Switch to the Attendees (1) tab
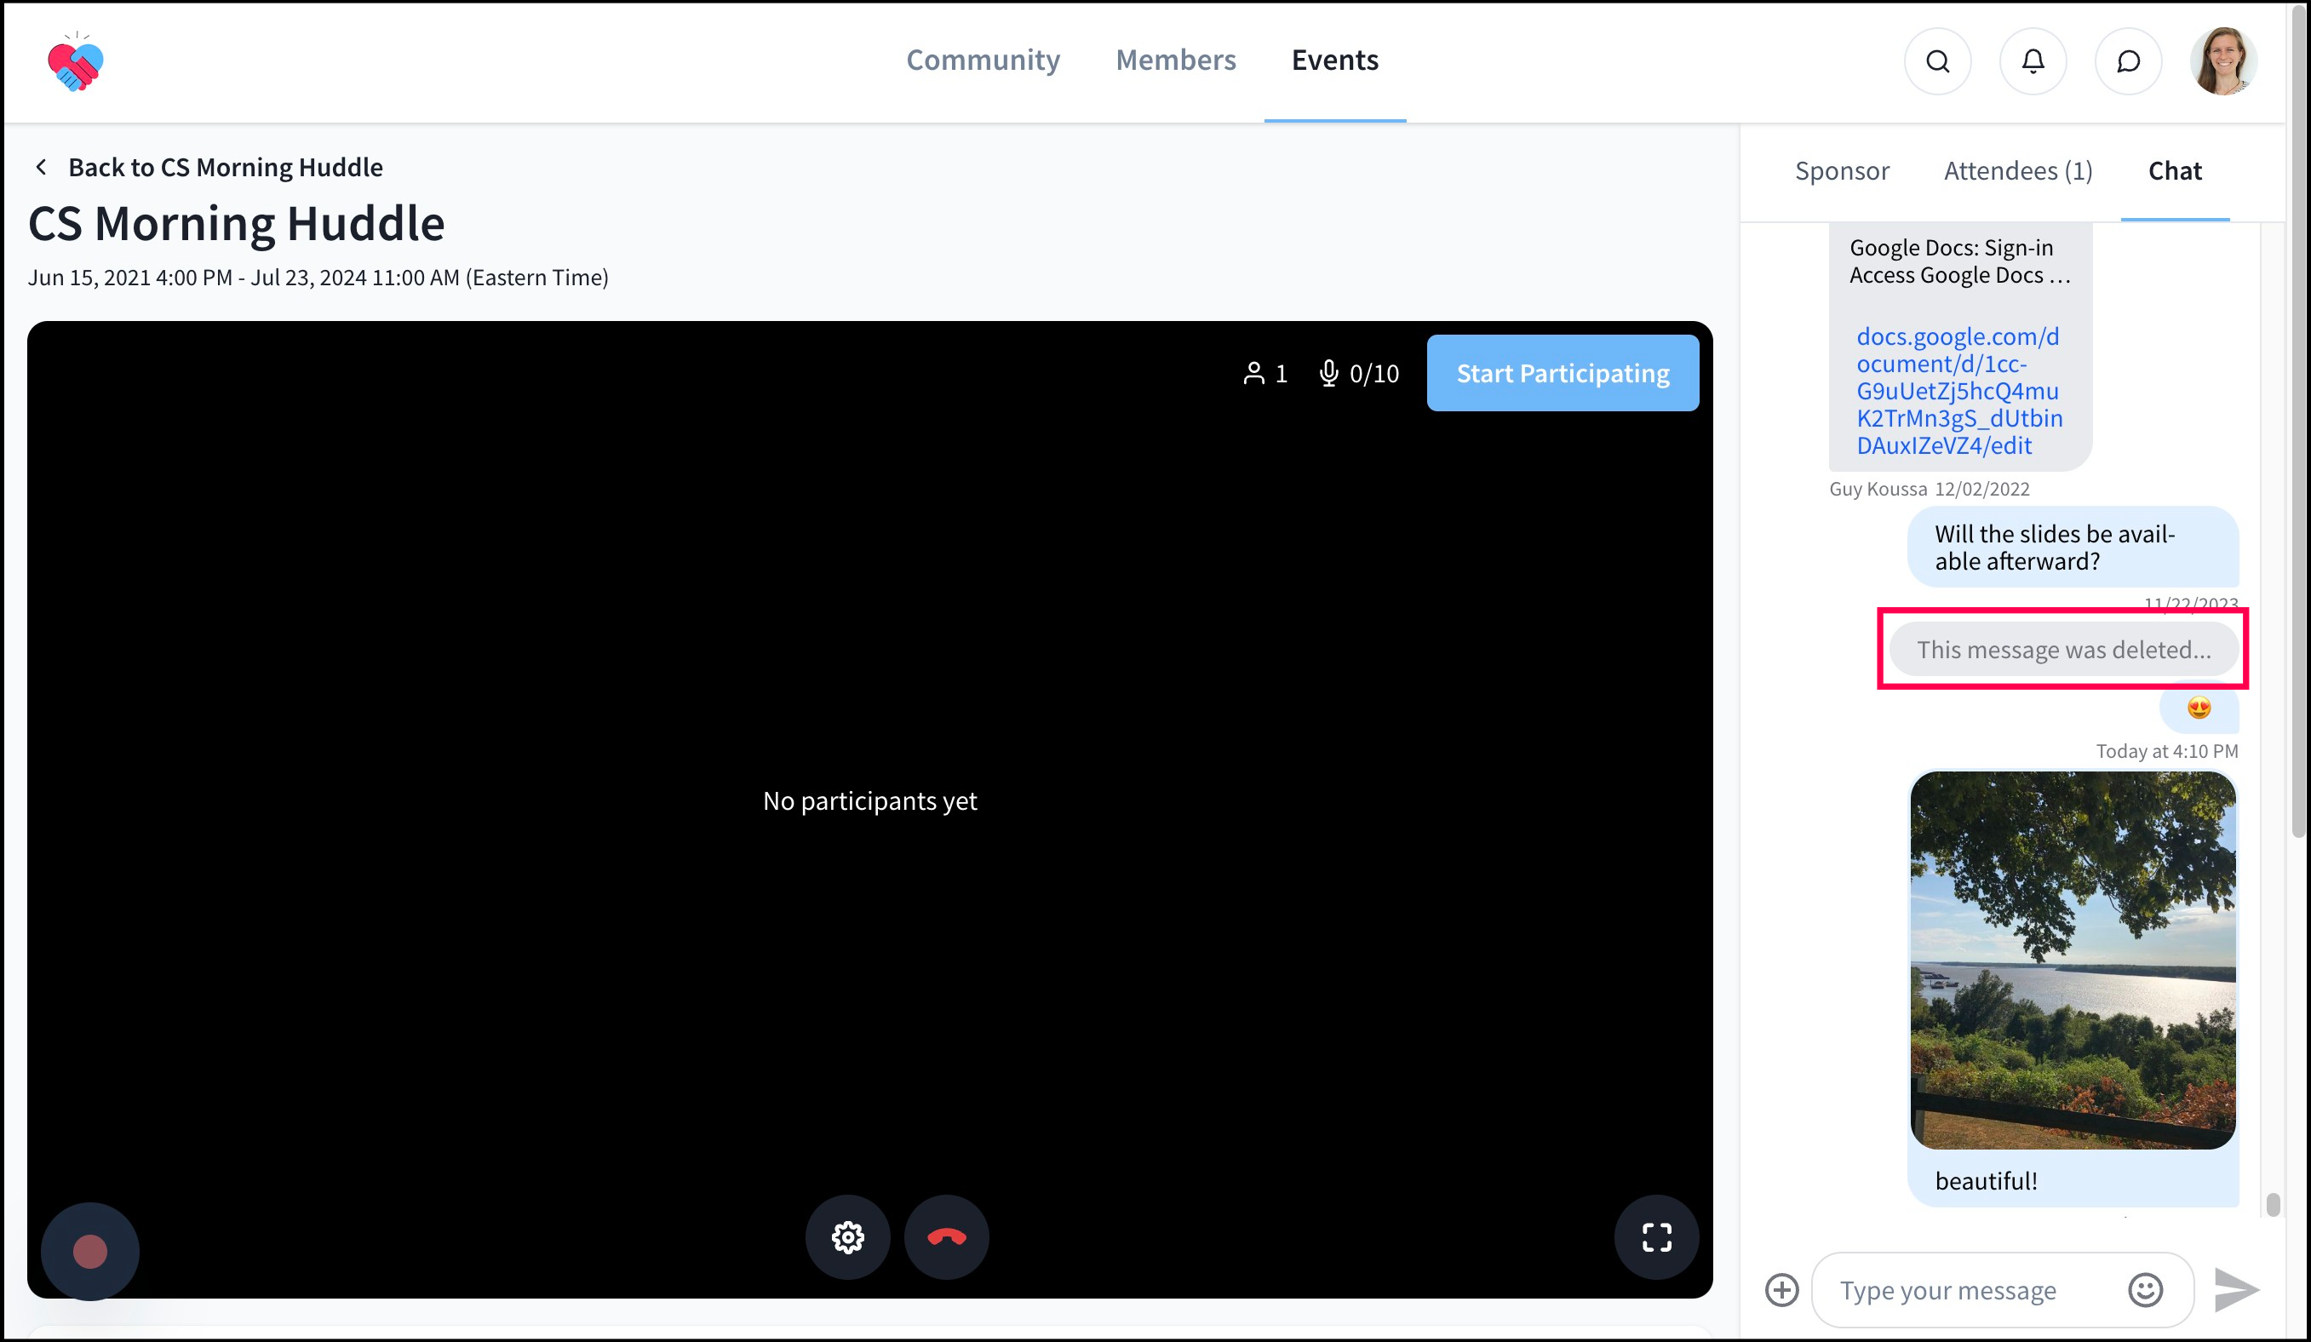This screenshot has height=1342, width=2311. point(2017,171)
